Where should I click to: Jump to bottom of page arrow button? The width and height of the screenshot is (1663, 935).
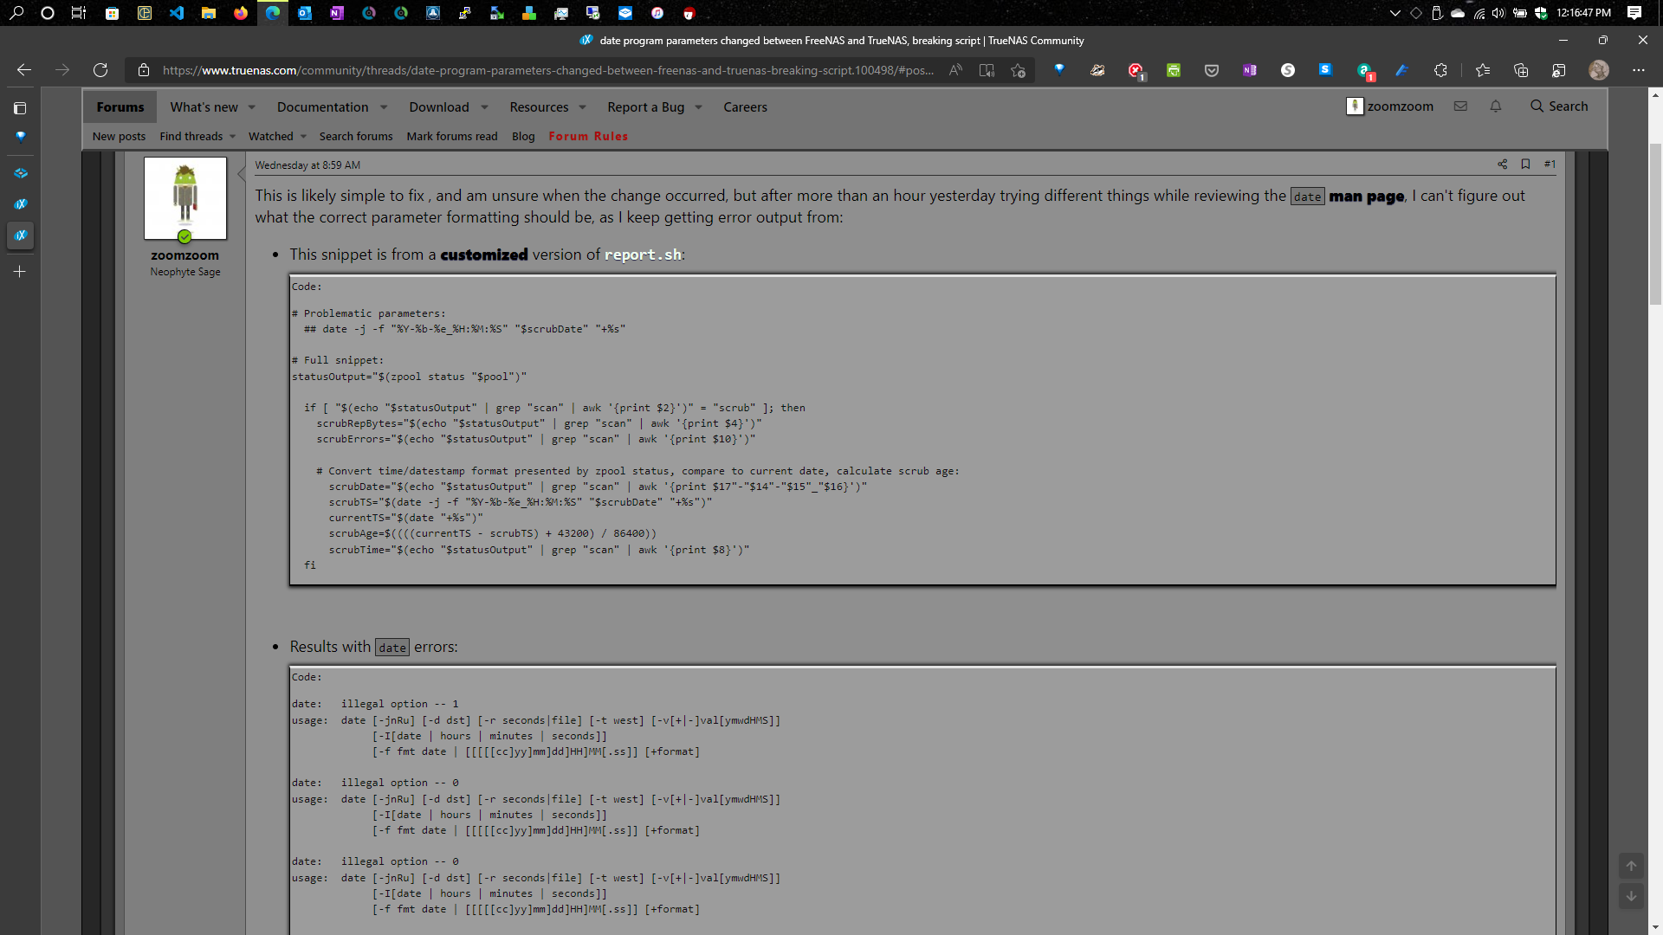point(1631,897)
